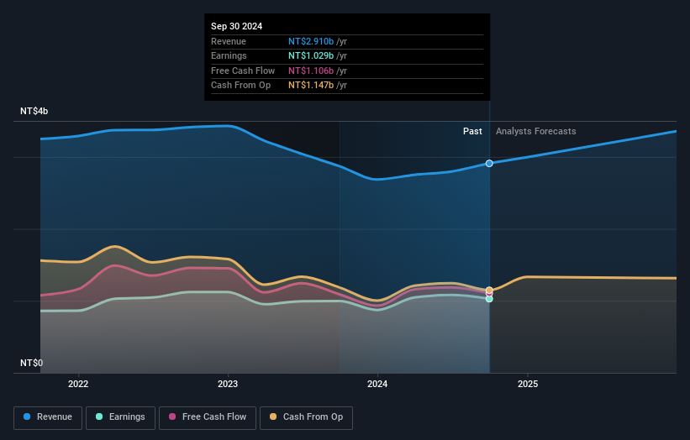This screenshot has height=440, width=690.
Task: Click the NT$4b y-axis label
Action: pos(34,111)
